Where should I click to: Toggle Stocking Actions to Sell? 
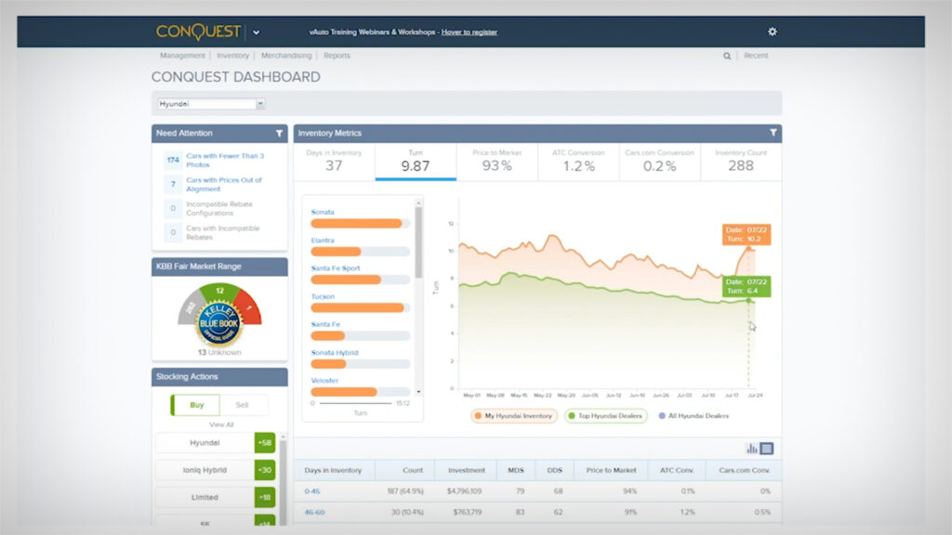243,405
